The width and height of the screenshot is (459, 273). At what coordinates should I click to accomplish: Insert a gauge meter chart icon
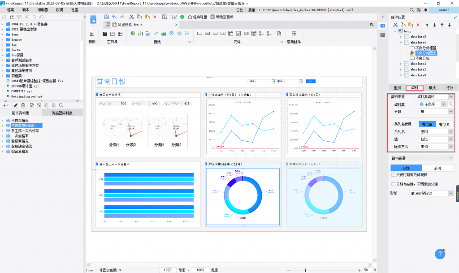pyautogui.click(x=172, y=33)
